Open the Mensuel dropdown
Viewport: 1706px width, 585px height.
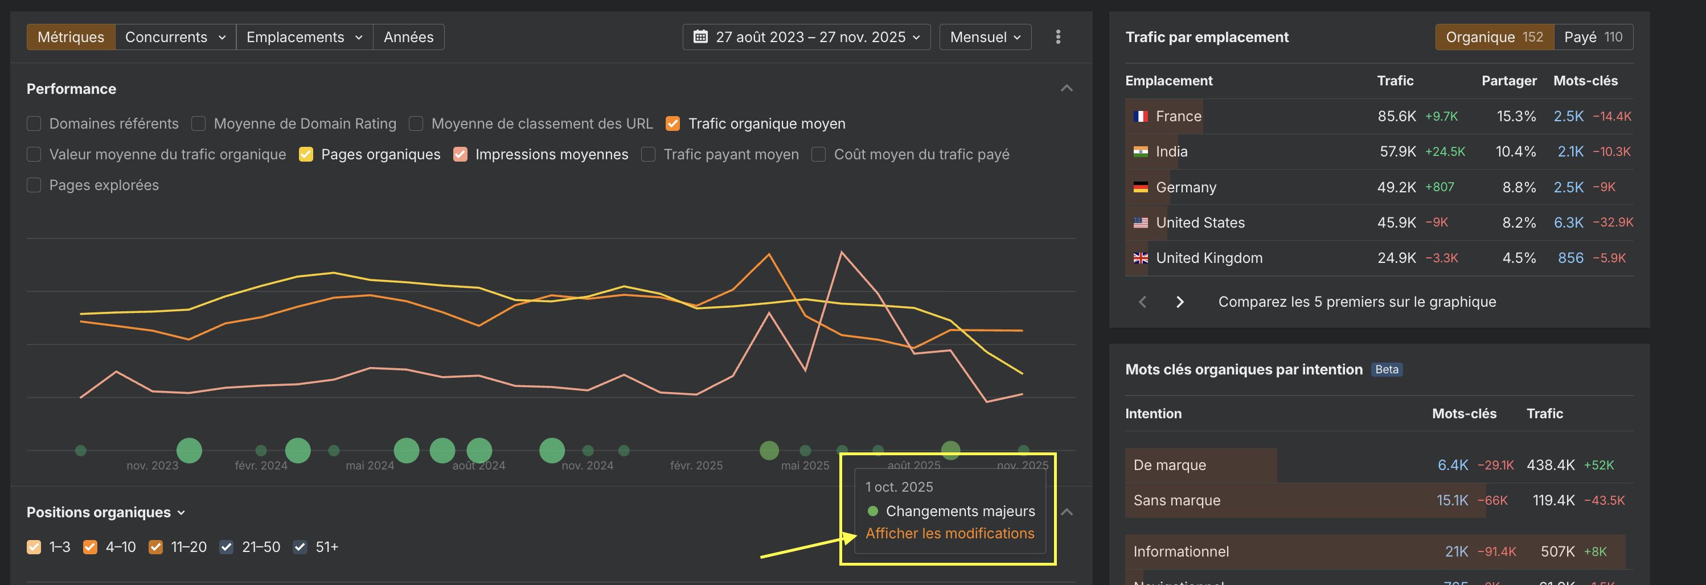pos(985,37)
